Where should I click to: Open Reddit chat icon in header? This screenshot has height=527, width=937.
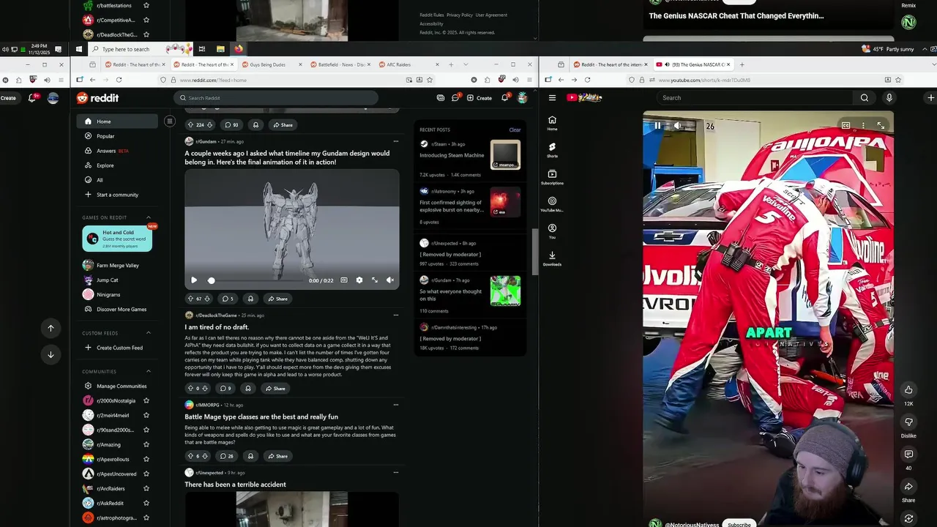point(455,98)
